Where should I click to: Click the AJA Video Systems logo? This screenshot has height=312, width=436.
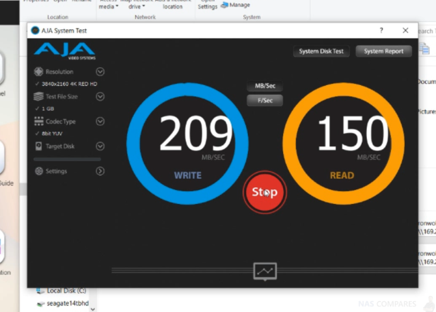[65, 51]
